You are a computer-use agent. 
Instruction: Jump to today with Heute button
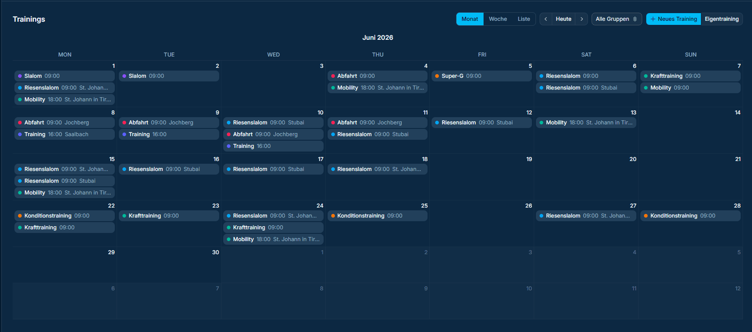564,19
